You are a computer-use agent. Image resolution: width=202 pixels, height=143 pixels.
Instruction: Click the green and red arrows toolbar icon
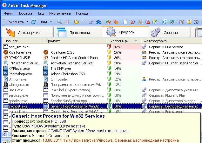click(x=108, y=22)
